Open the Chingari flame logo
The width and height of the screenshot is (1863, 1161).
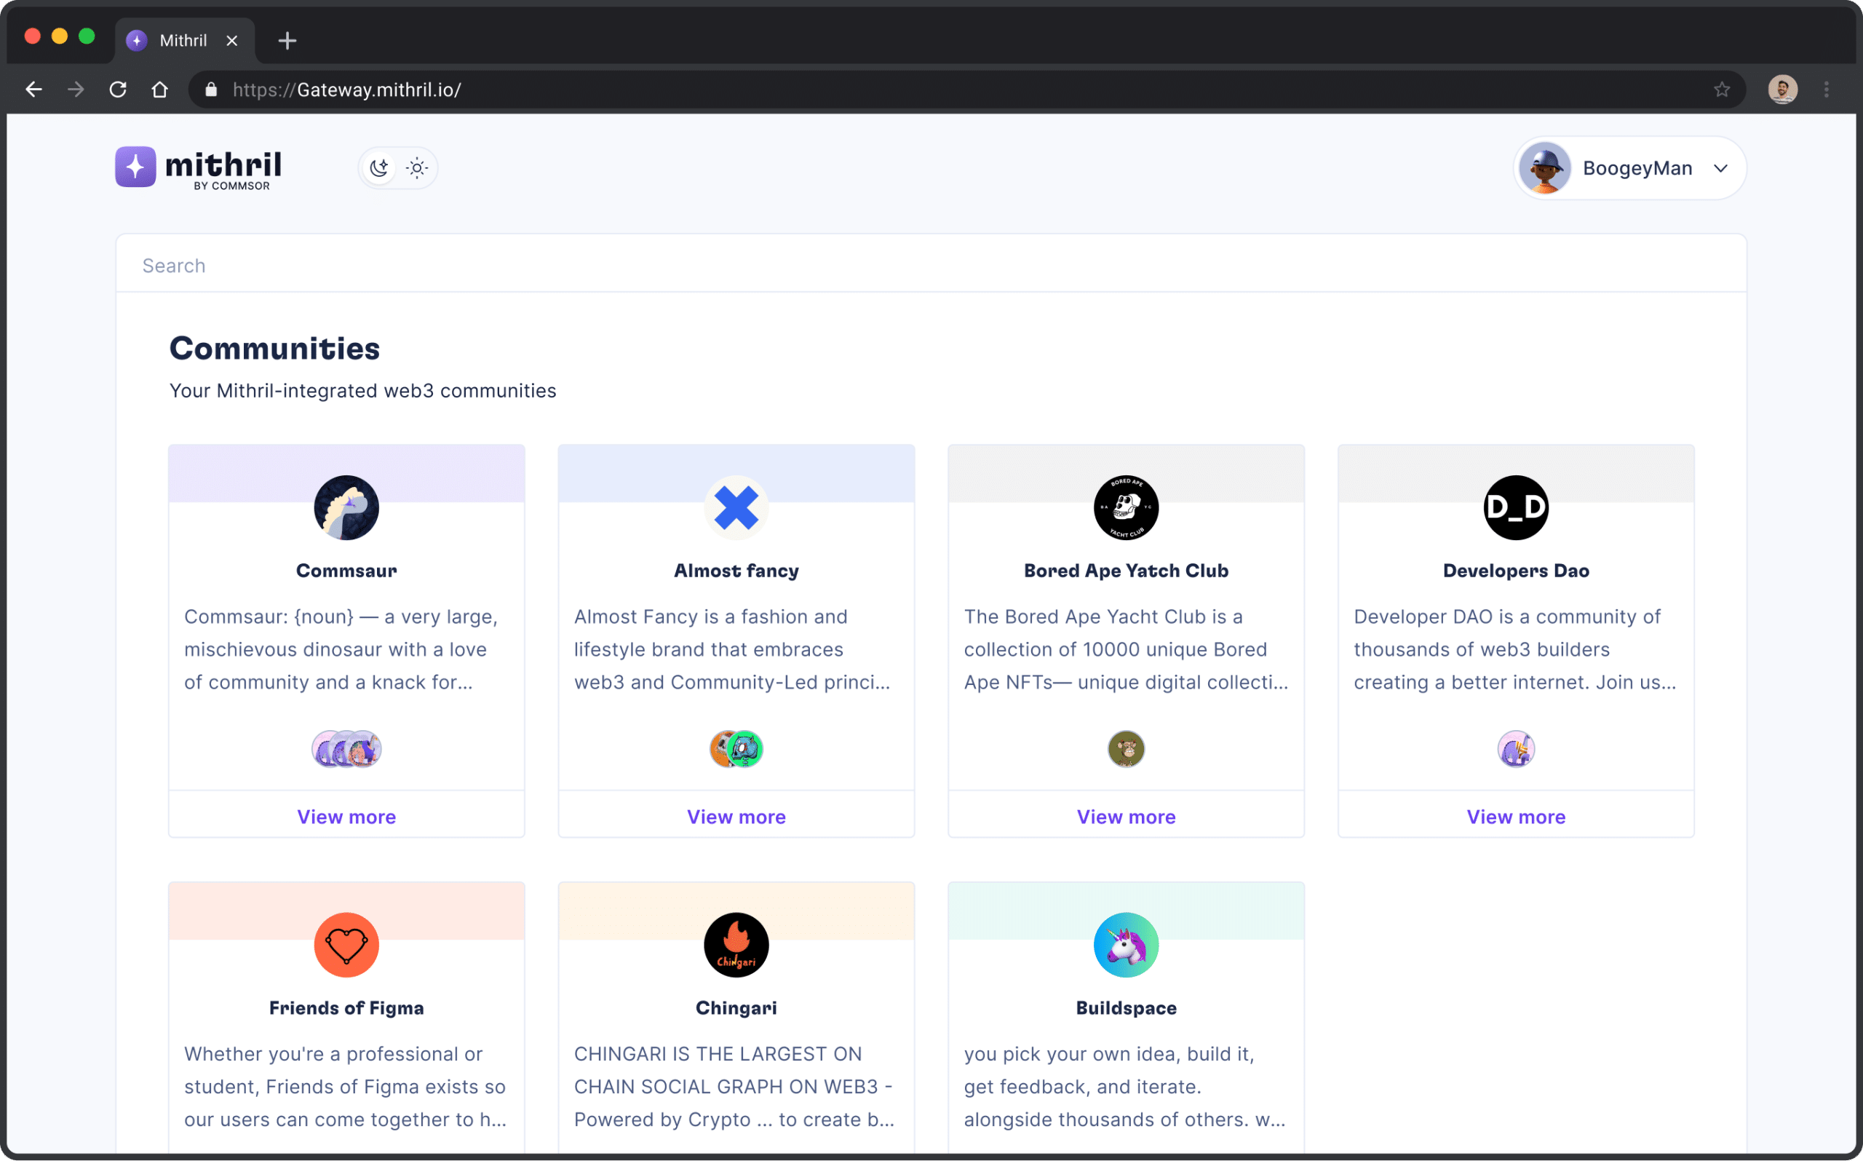pos(735,945)
